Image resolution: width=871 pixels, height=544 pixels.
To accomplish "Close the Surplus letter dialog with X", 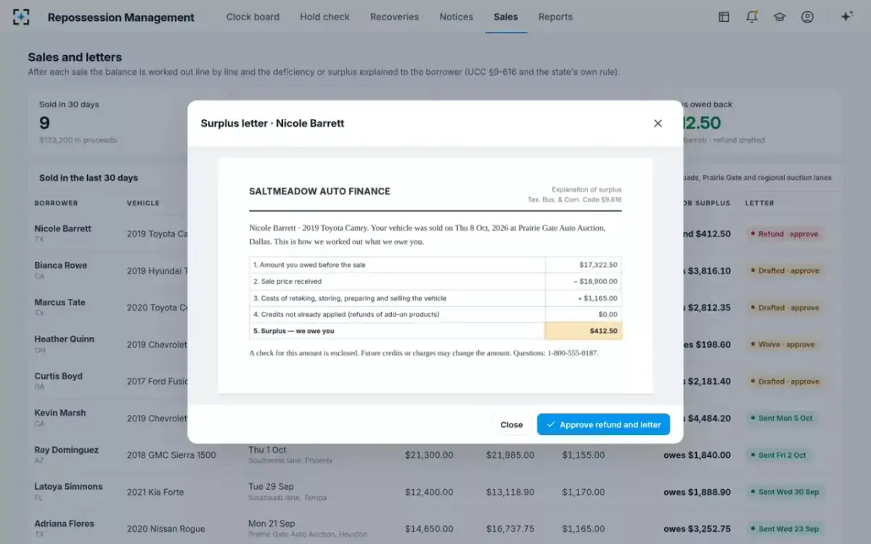I will 658,123.
